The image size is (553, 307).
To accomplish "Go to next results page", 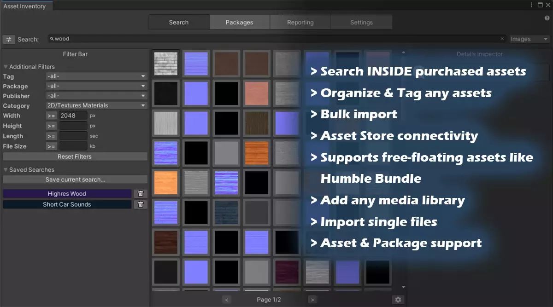I will [x=312, y=300].
